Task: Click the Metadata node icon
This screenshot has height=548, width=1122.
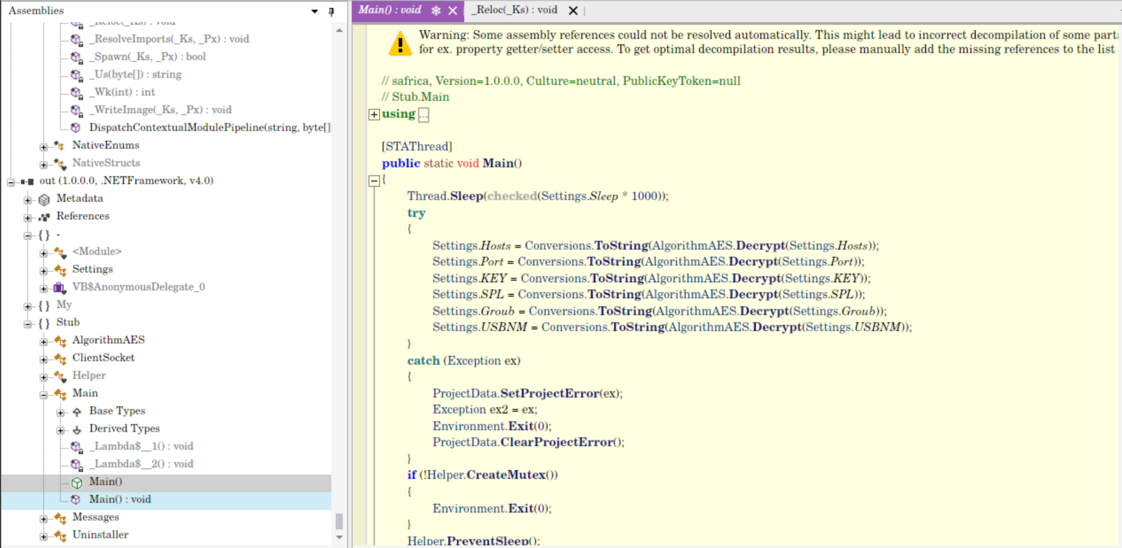Action: pos(44,199)
